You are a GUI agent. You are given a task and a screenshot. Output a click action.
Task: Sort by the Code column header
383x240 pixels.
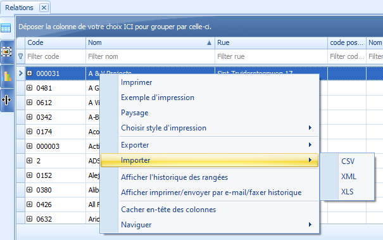56,43
